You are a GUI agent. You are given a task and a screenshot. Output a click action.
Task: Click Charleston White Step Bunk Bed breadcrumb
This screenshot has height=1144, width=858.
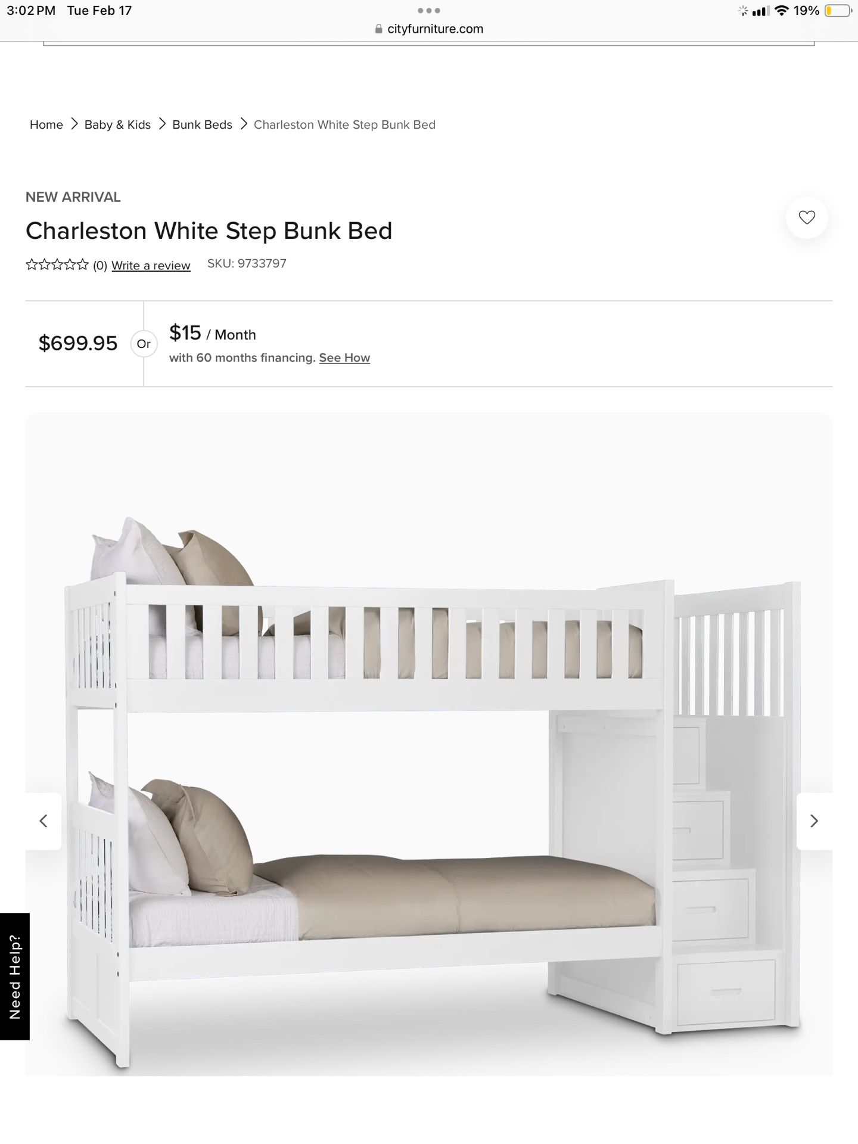pyautogui.click(x=344, y=125)
